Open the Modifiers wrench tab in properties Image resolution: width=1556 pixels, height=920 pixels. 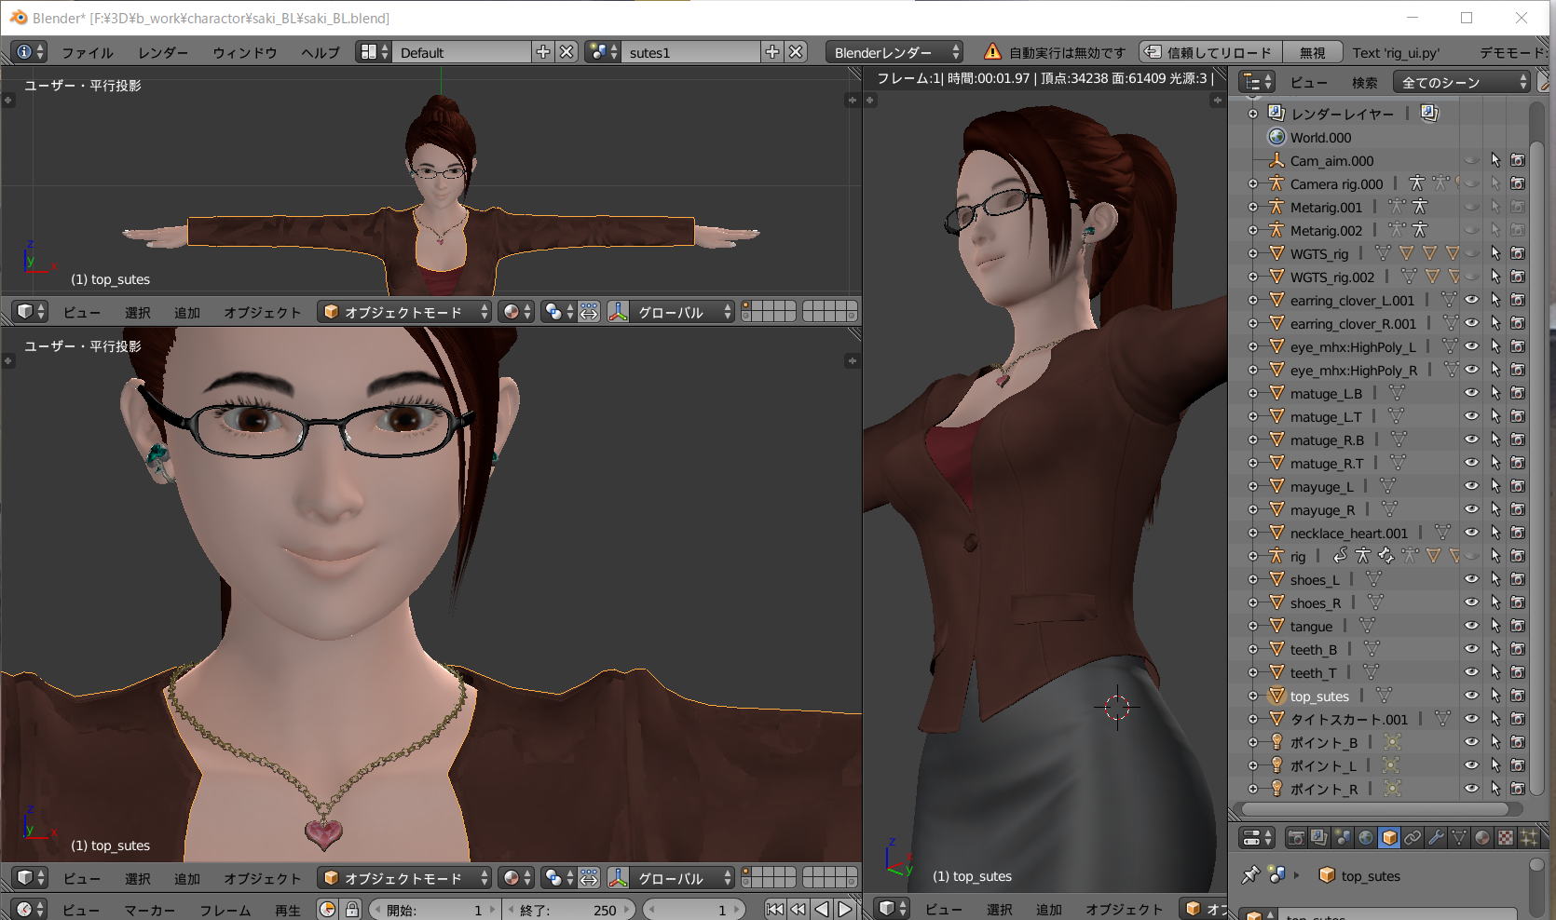pos(1436,838)
